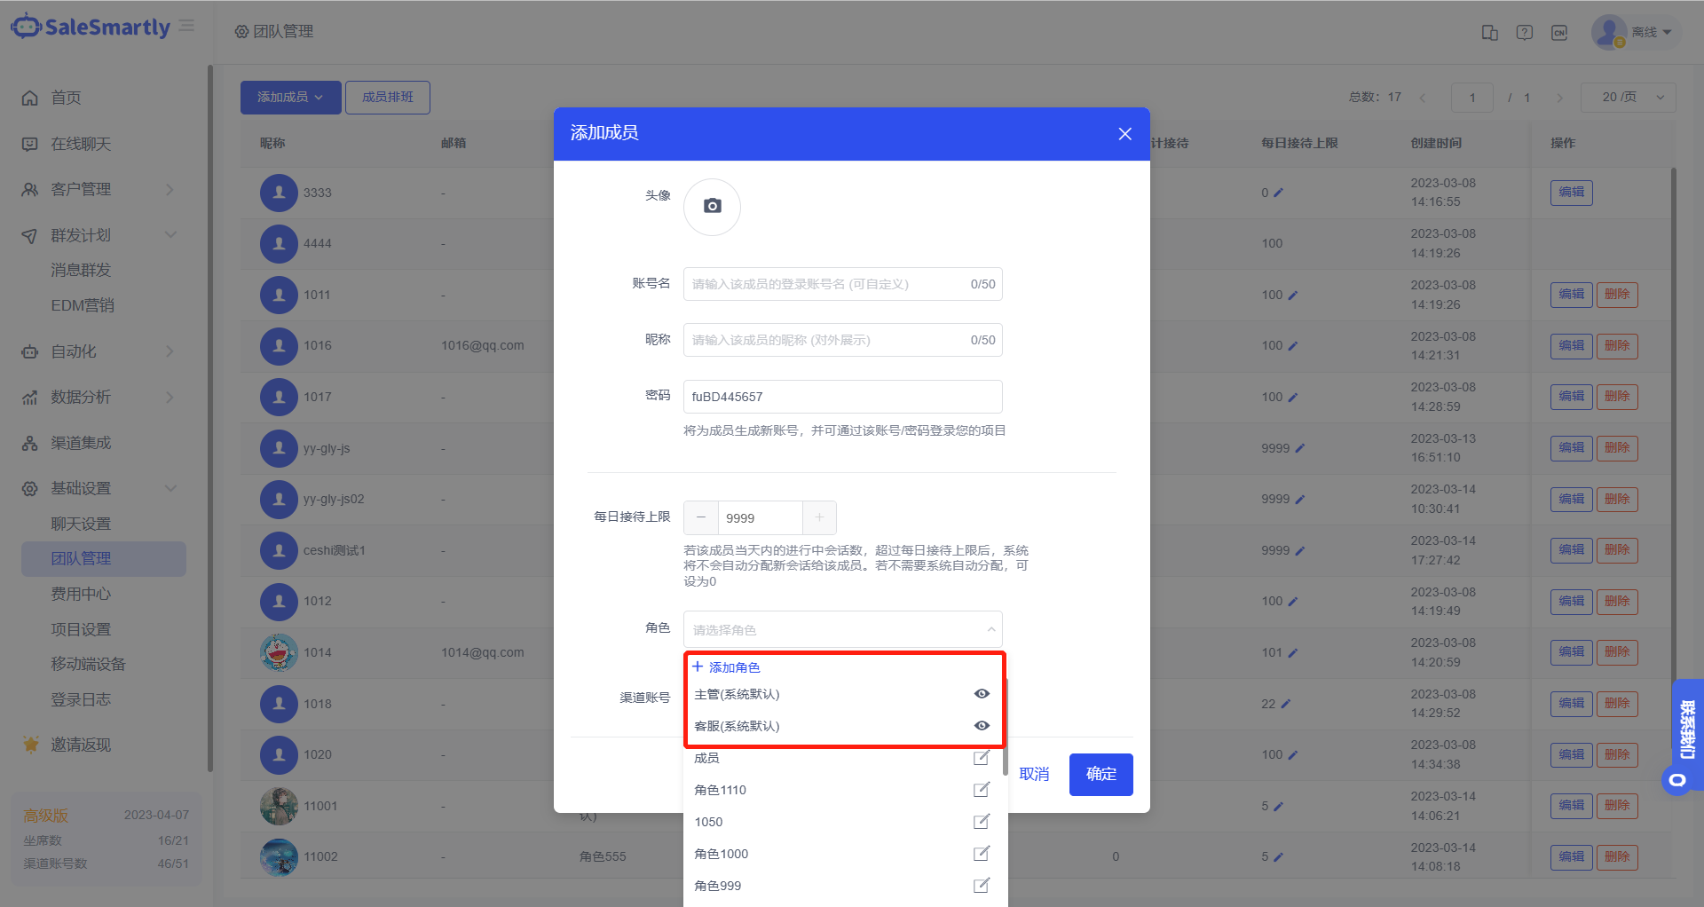Click the 账号名 input field
Viewport: 1704px width, 907px height.
click(842, 284)
